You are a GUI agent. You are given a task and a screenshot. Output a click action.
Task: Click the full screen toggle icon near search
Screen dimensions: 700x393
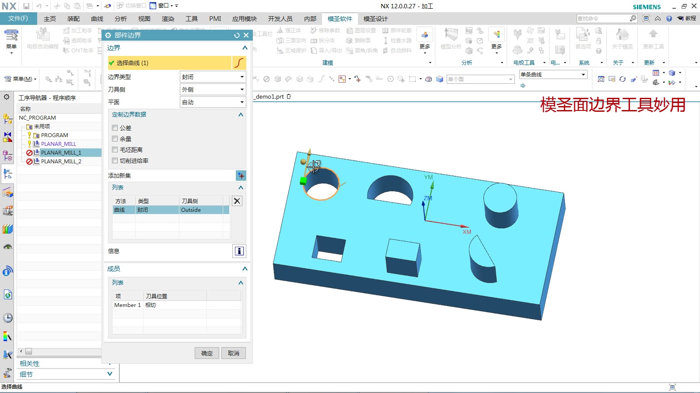646,18
